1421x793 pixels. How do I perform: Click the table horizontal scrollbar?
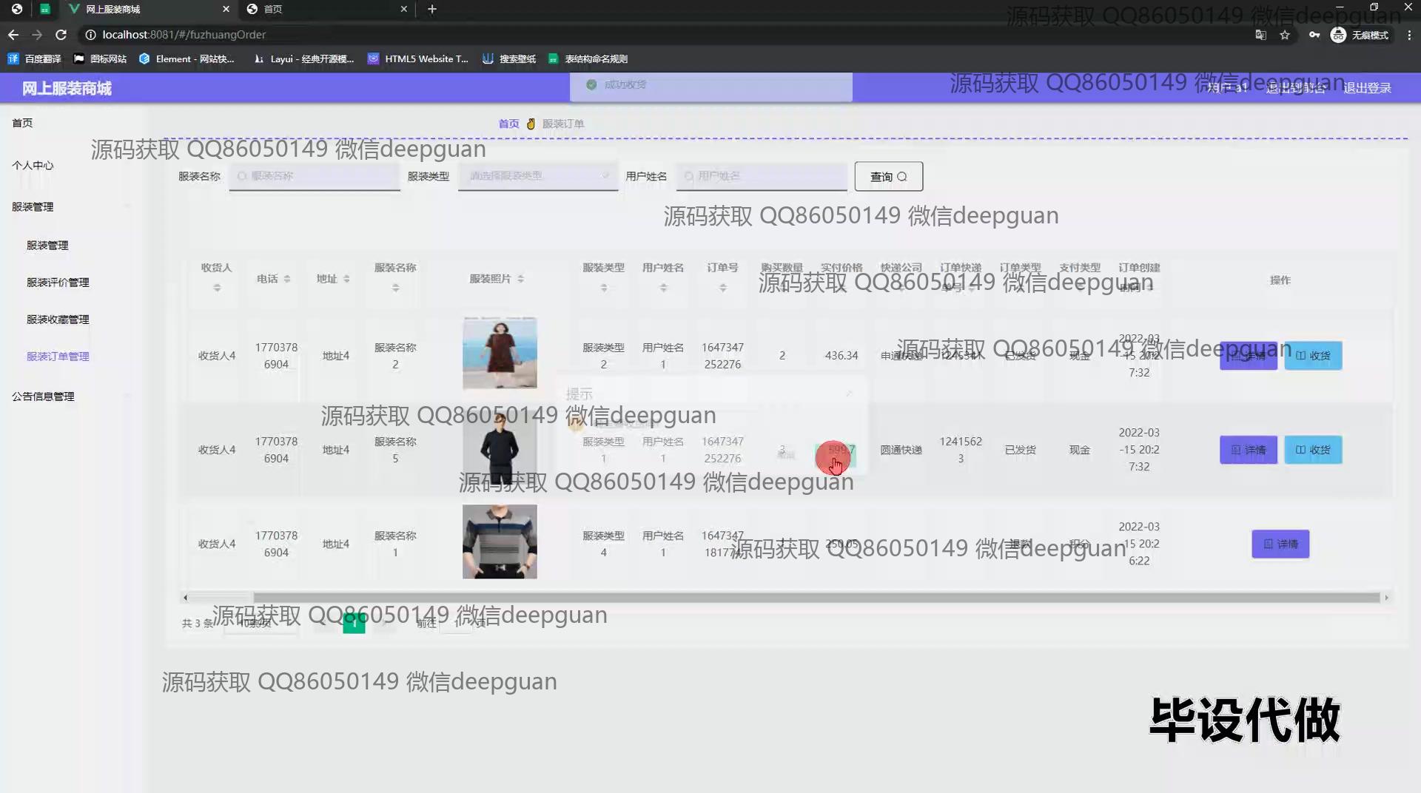click(816, 597)
